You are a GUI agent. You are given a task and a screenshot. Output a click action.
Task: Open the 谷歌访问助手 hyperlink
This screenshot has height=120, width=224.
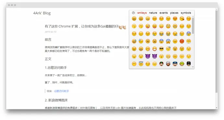[61, 91]
